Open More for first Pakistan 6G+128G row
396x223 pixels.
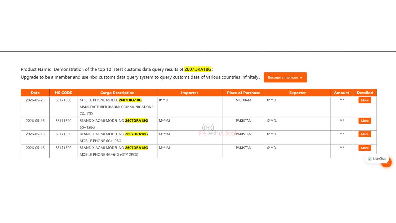point(365,121)
